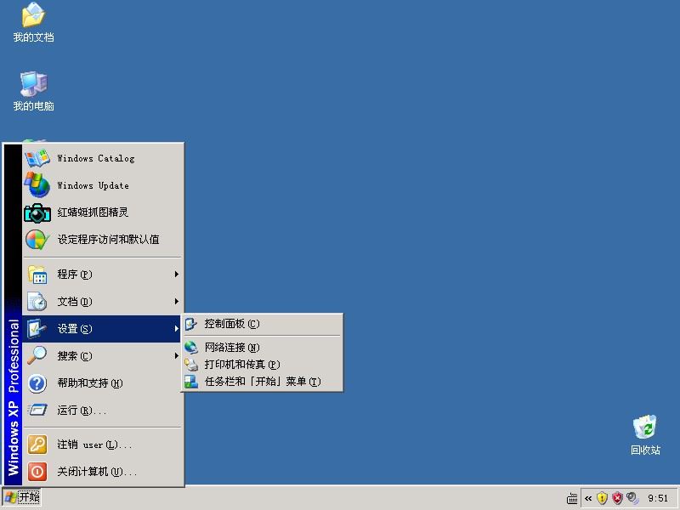Click the 网络连接 globe icon
The height and width of the screenshot is (510, 680).
190,348
